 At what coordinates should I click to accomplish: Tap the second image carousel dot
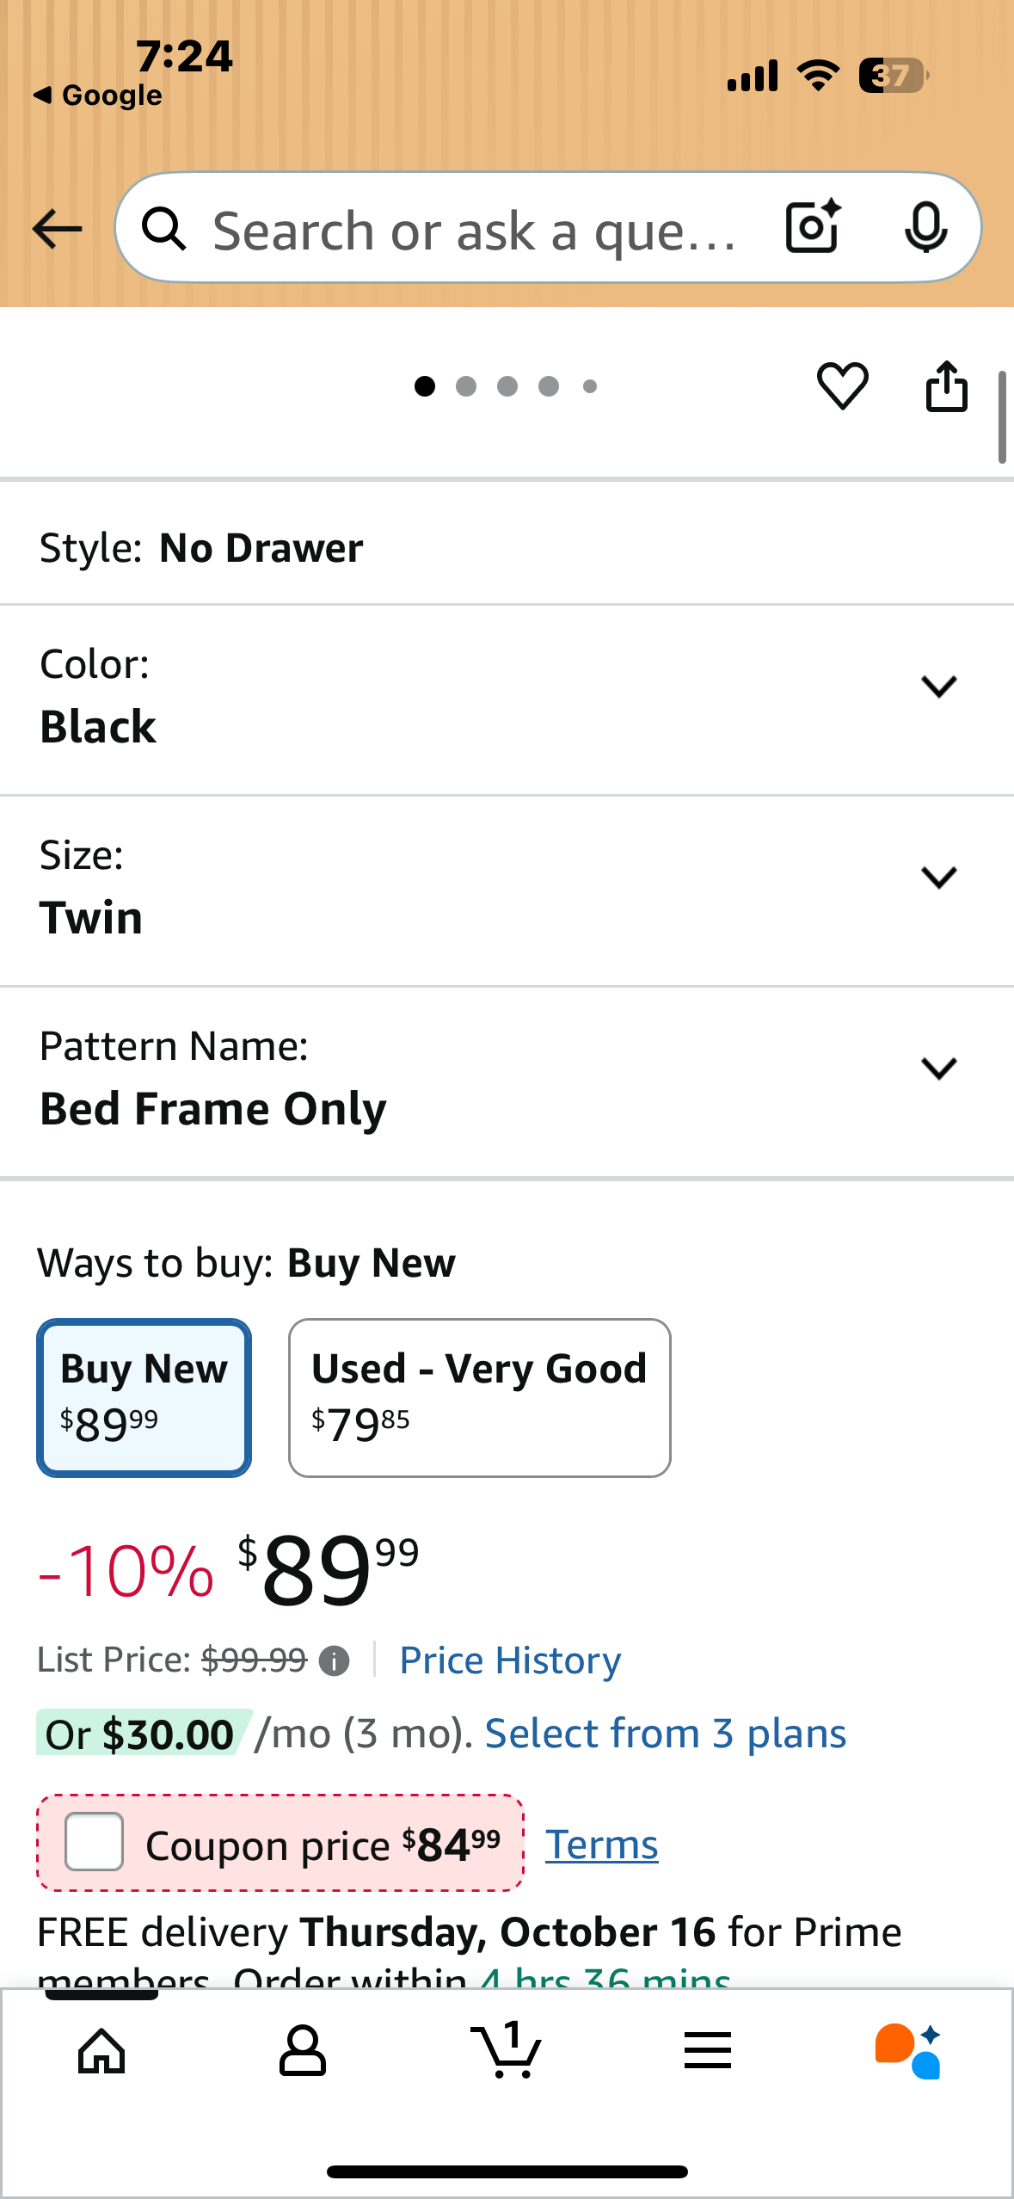tap(466, 386)
